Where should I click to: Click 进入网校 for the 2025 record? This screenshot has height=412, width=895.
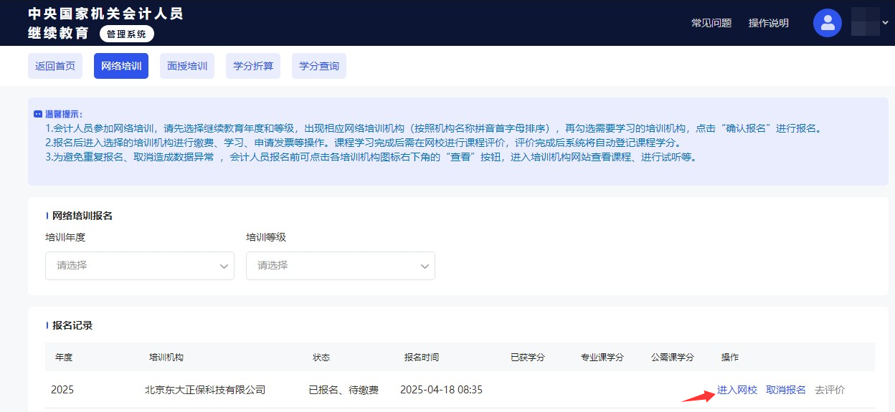pos(737,390)
